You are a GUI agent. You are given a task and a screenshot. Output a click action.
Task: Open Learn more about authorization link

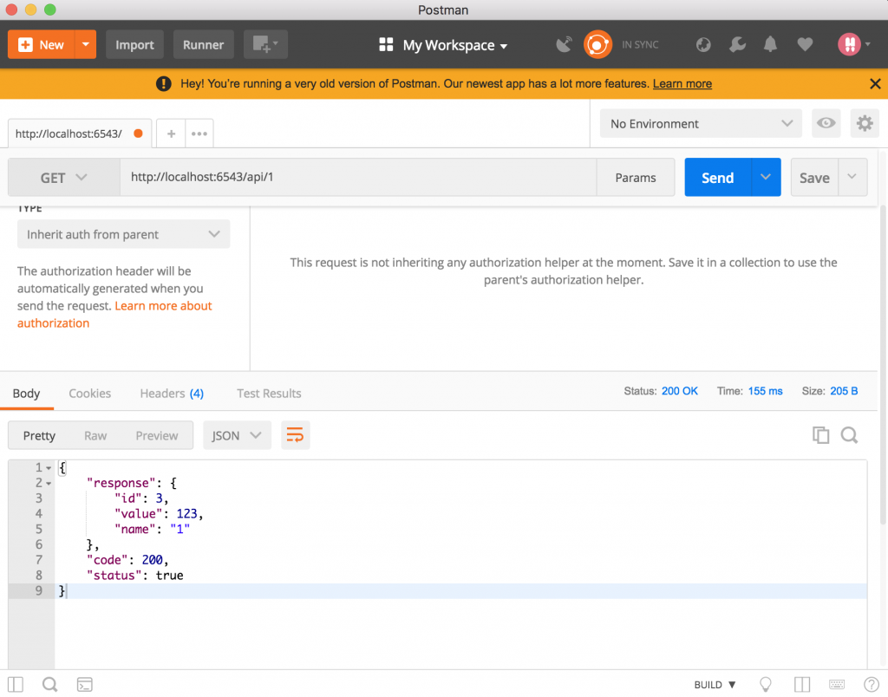tap(114, 314)
